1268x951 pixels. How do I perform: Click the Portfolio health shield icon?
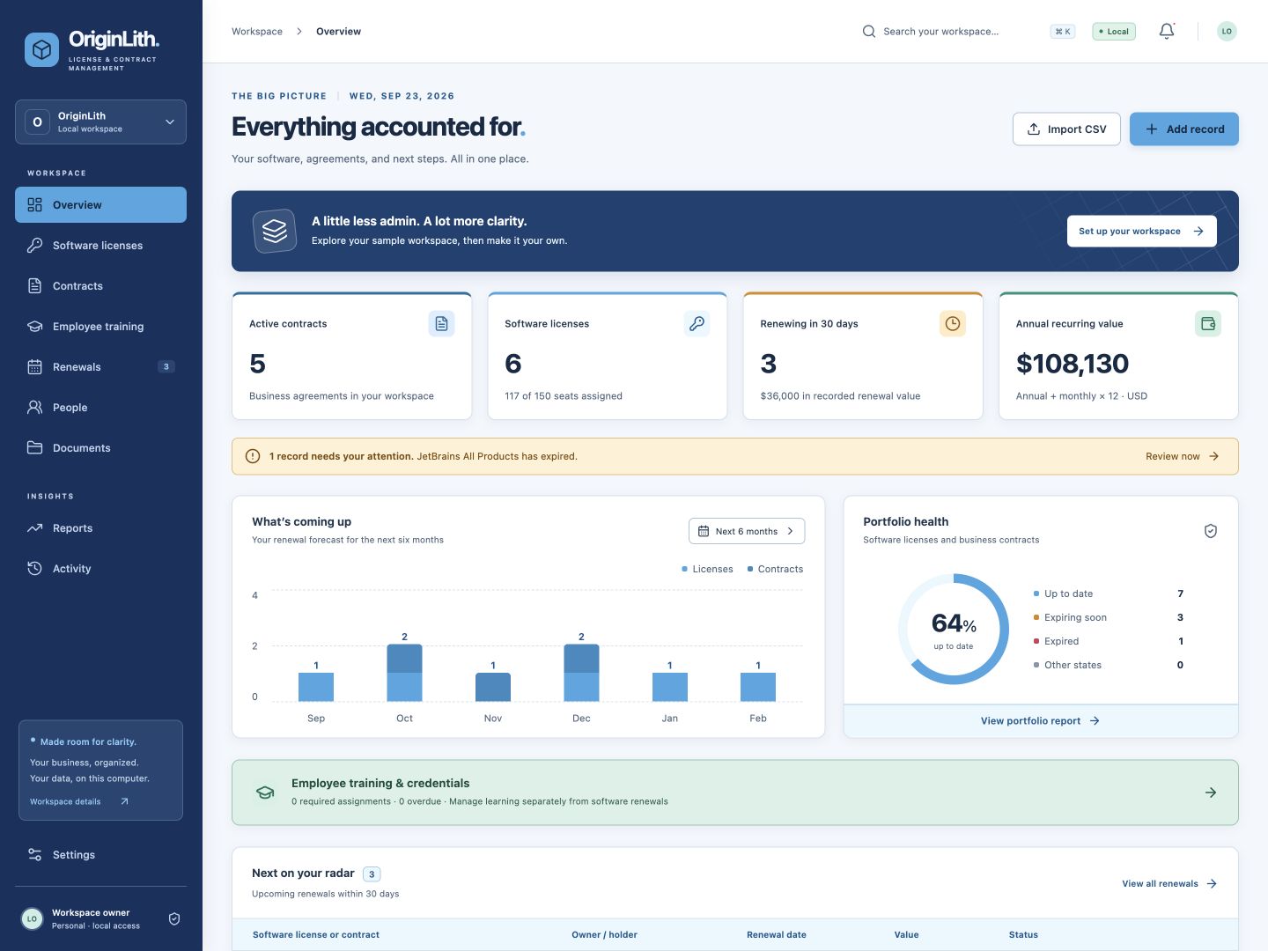point(1211,531)
